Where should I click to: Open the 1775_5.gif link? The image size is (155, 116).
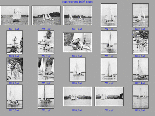[46, 83]
